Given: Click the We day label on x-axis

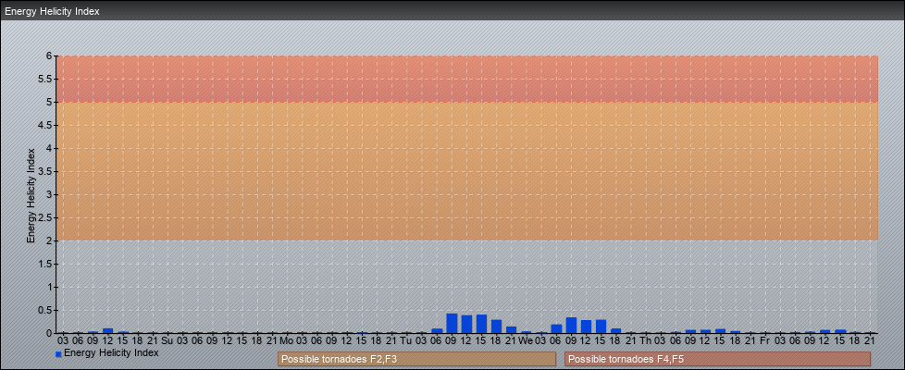Looking at the screenshot, I should (527, 340).
